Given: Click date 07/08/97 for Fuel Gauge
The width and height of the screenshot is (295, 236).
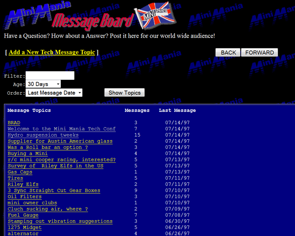Looking at the screenshot, I should click(x=177, y=215).
